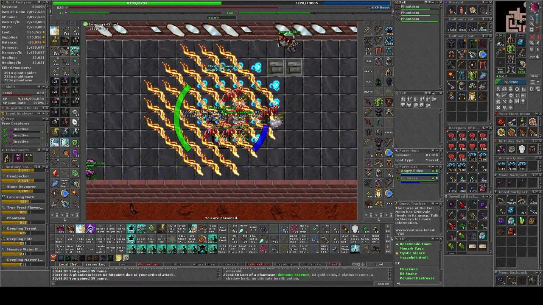Open the gear settings icon below Stop
The width and height of the screenshot is (543, 305).
click(x=532, y=89)
